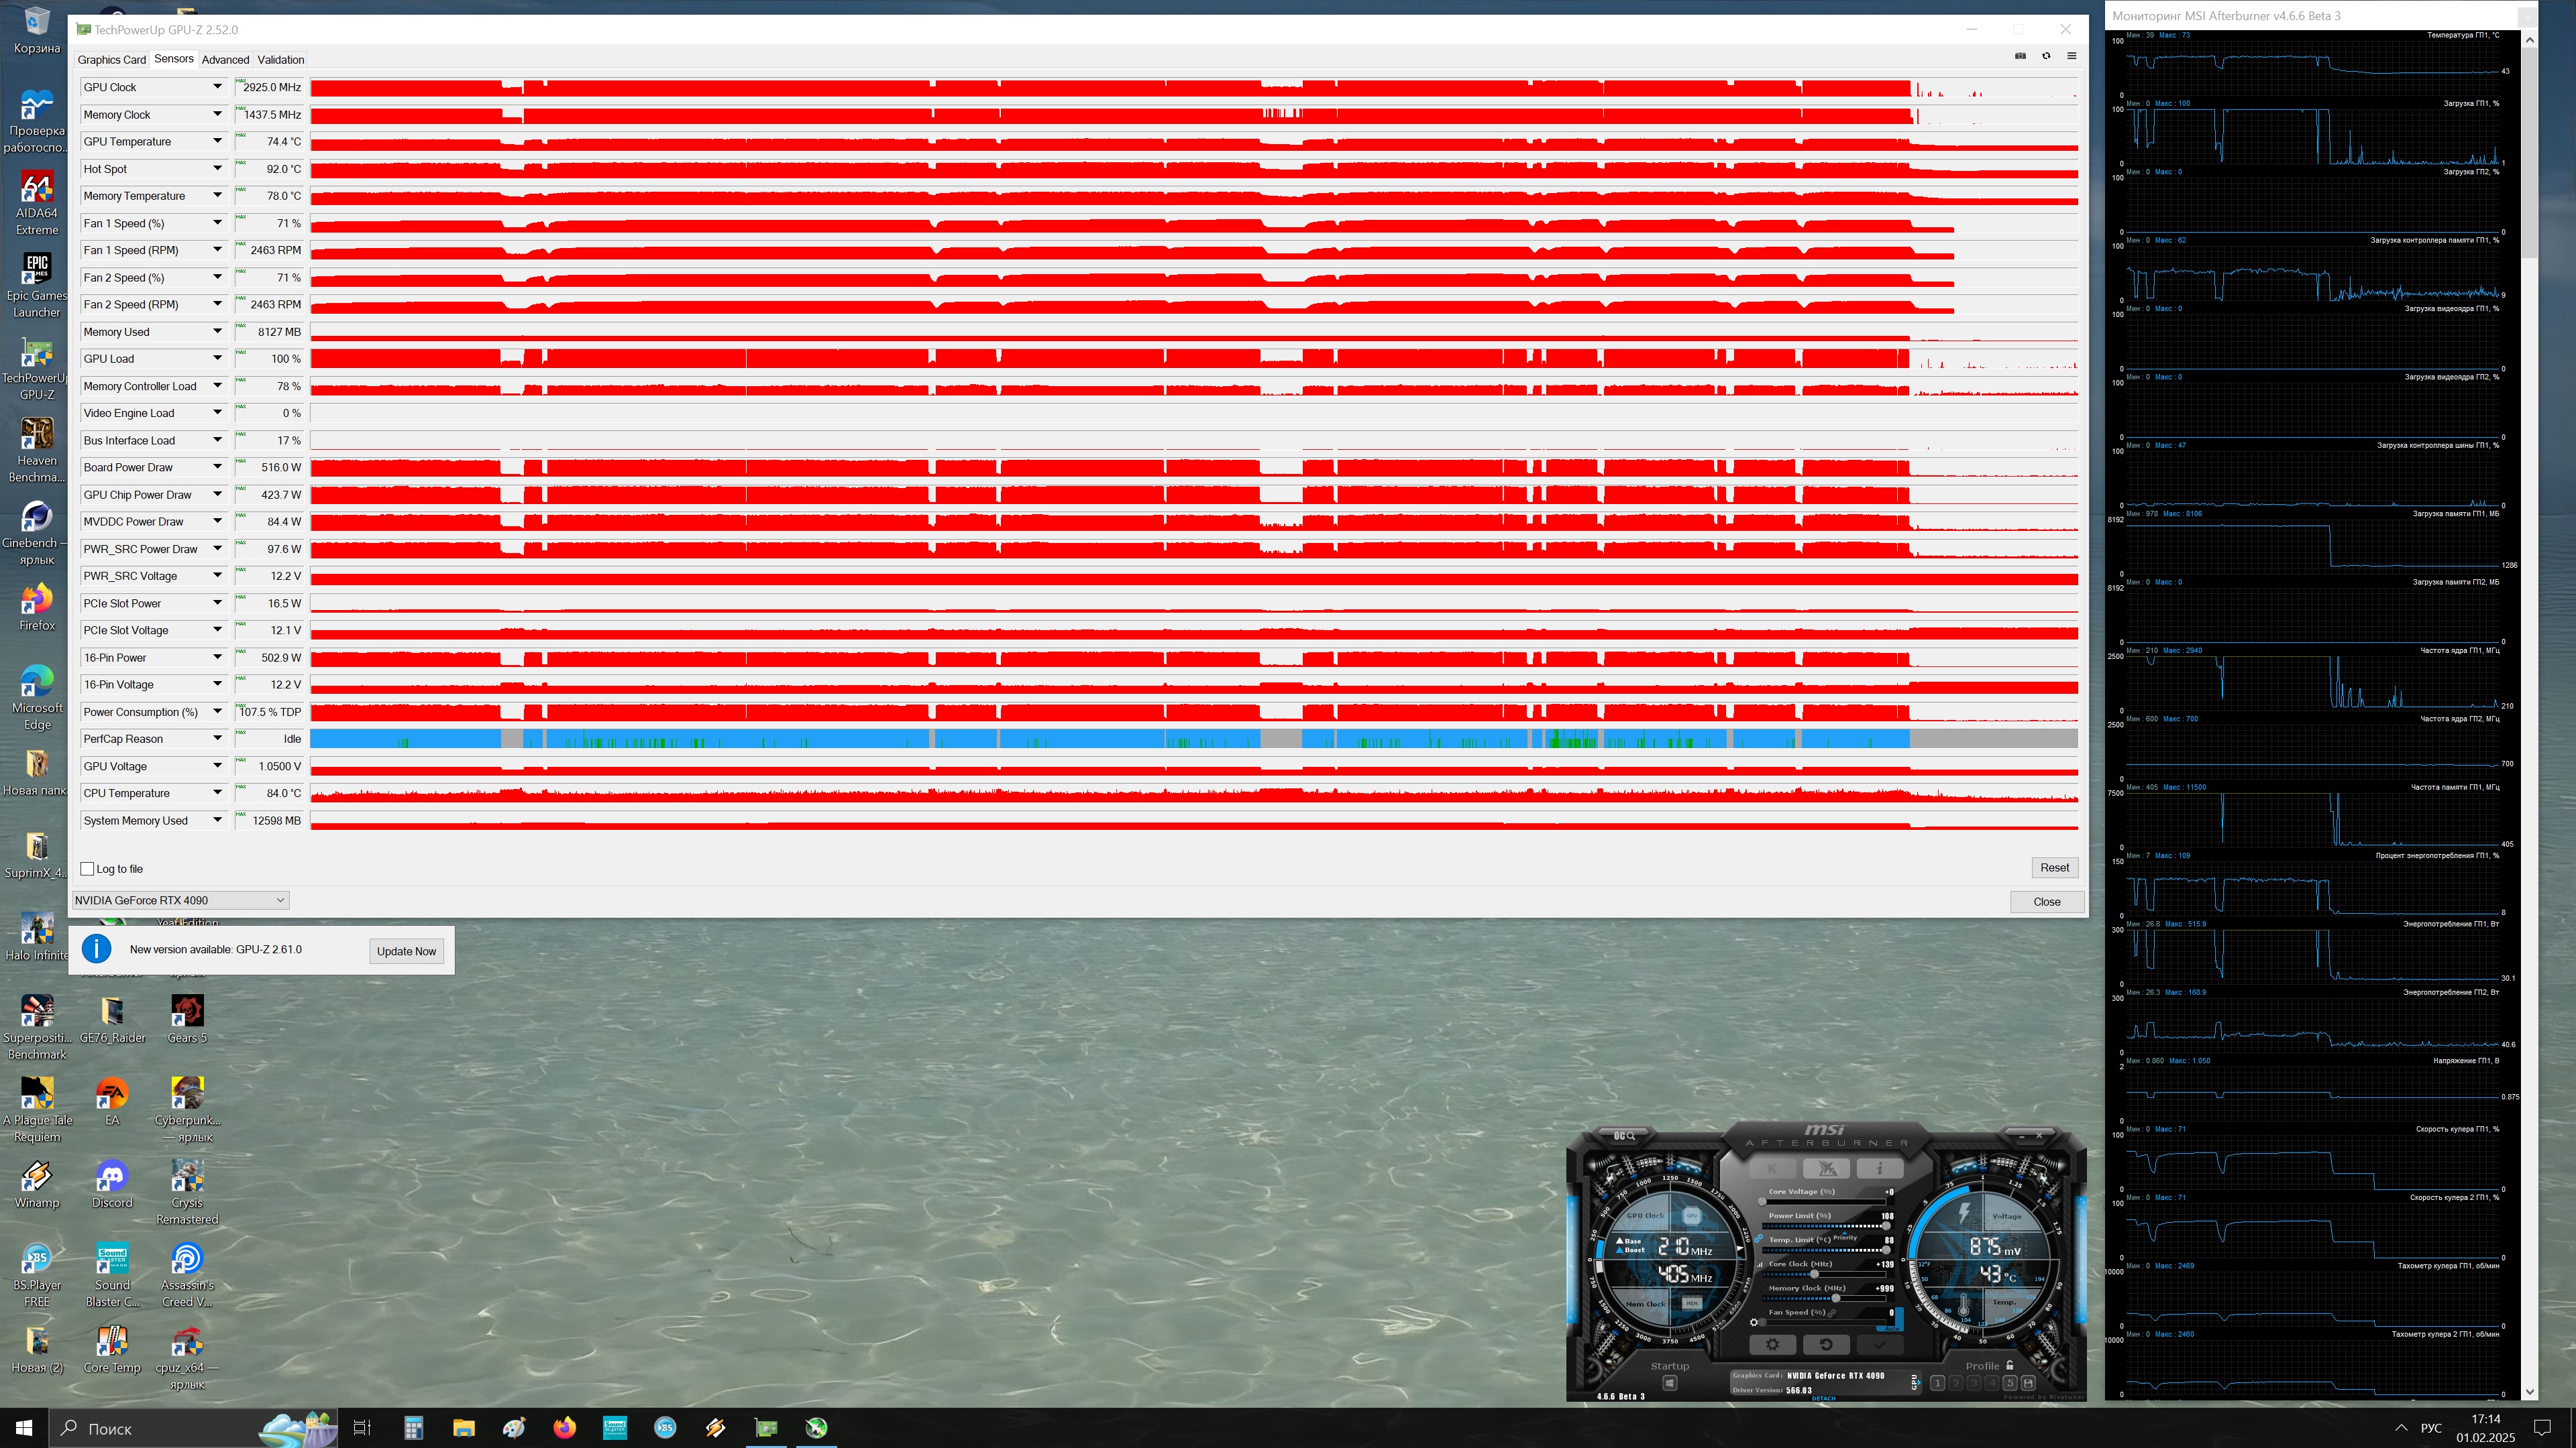The width and height of the screenshot is (2576, 1448).
Task: Click the Afterburner Kombustor 'K' button
Action: coord(1772,1168)
